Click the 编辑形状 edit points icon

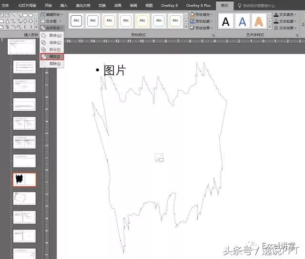[42, 14]
